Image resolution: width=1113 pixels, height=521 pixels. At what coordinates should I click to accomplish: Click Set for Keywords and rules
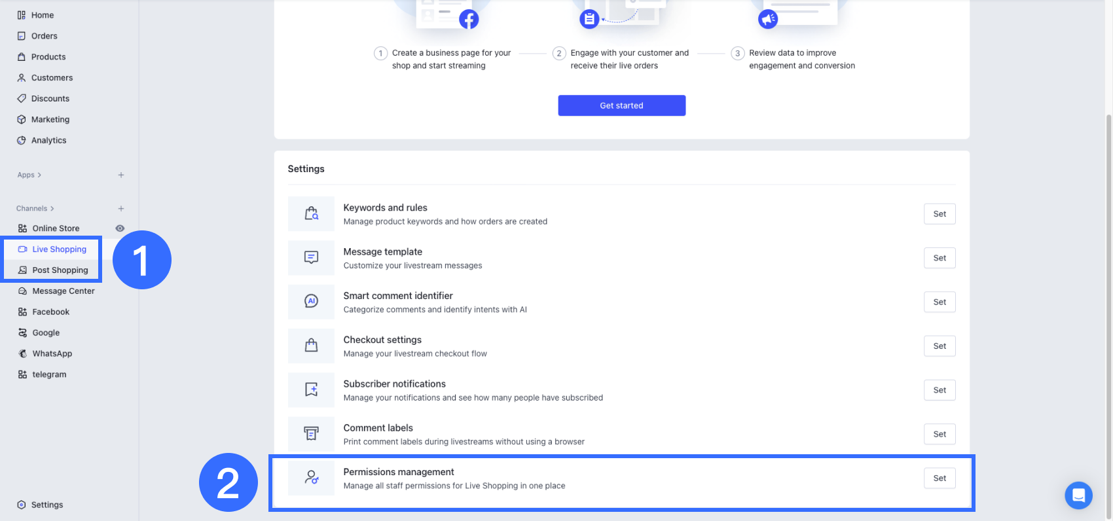pyautogui.click(x=940, y=214)
